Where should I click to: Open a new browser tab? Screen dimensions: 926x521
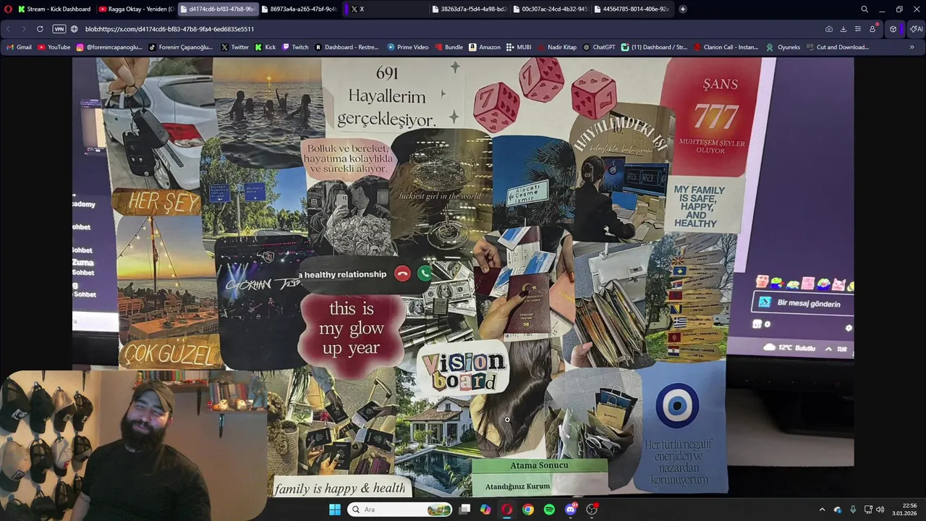pyautogui.click(x=682, y=9)
